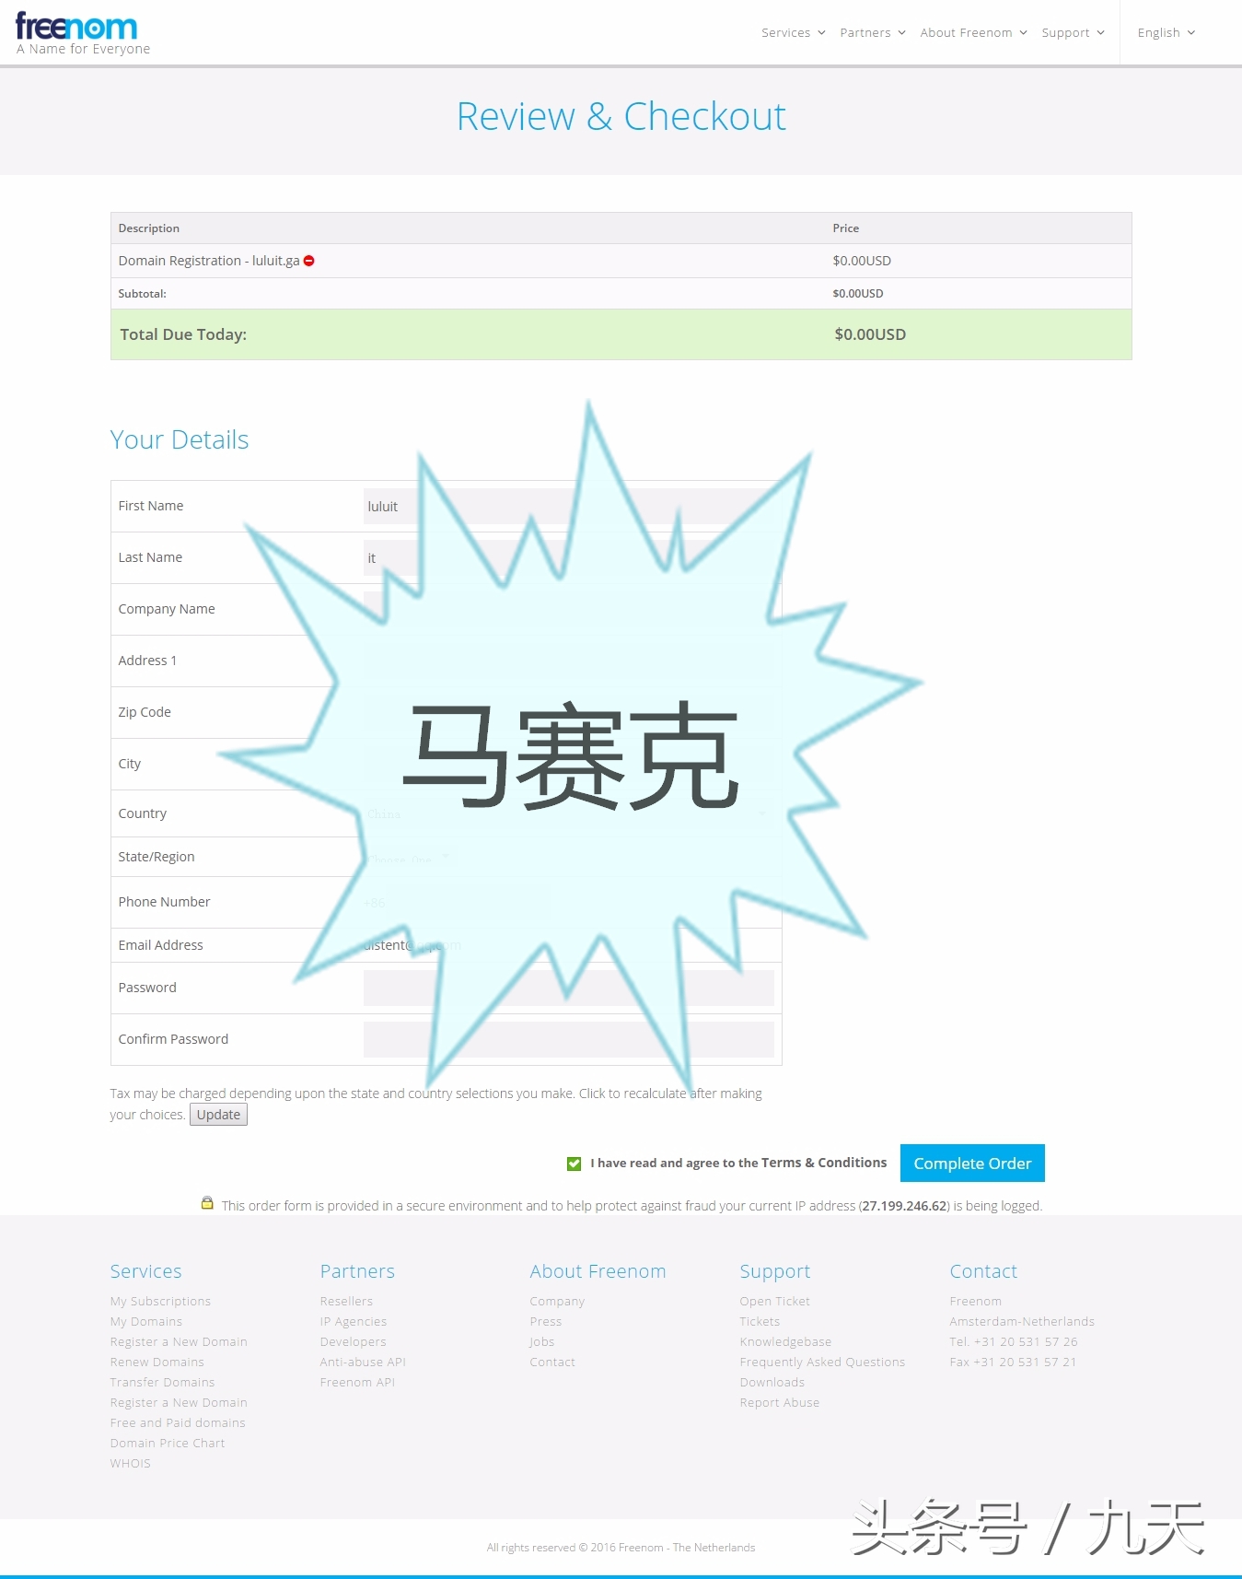This screenshot has height=1579, width=1242.
Task: Expand the Support top menu
Action: (1073, 32)
